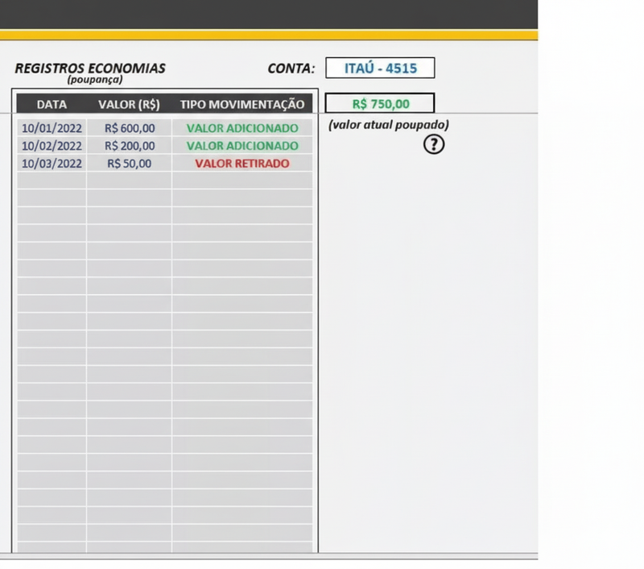Open VALOR ADICIONADO type in the 10/01/2022 row

point(242,128)
